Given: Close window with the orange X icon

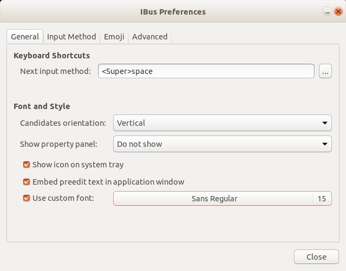Looking at the screenshot, I should tap(338, 11).
